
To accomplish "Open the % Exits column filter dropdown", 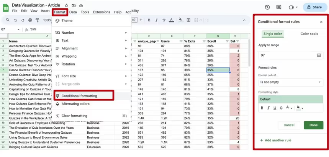I will [x=204, y=41].
